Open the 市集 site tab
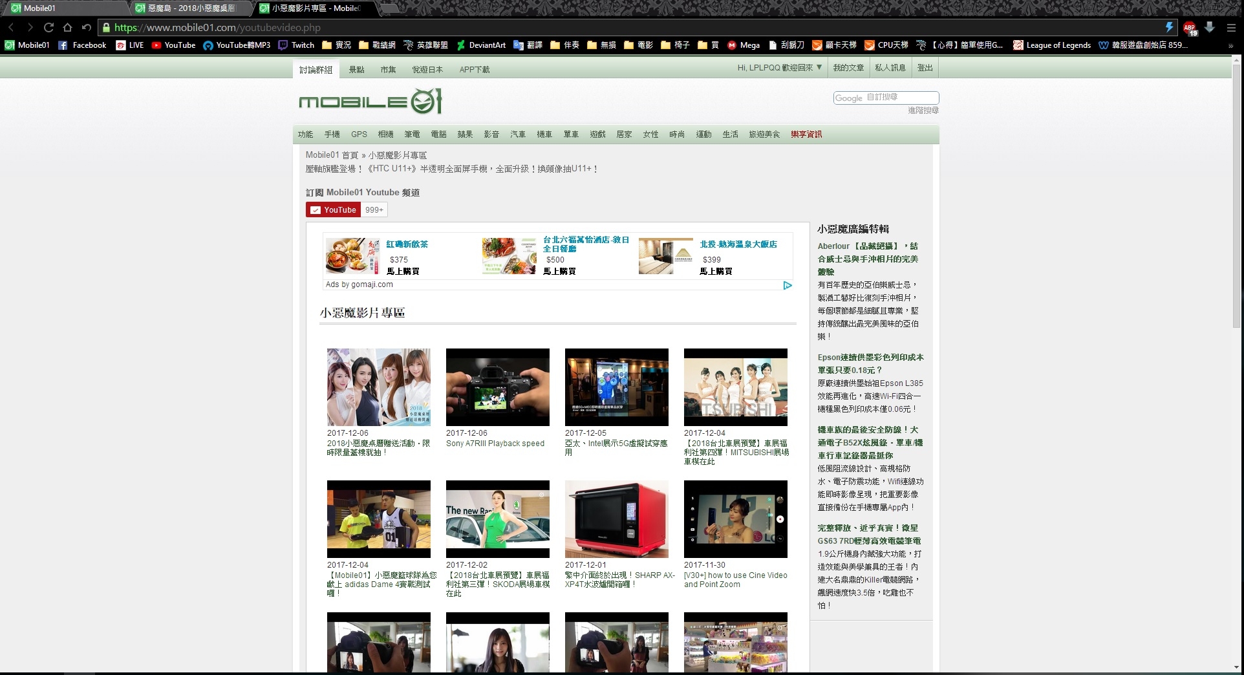Viewport: 1244px width, 675px height. pyautogui.click(x=388, y=69)
